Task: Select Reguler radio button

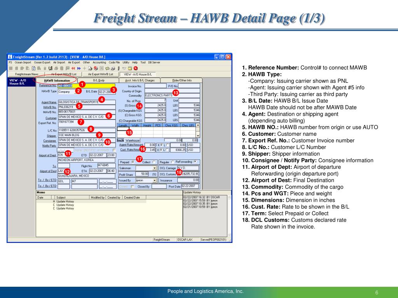Action: 173,162
